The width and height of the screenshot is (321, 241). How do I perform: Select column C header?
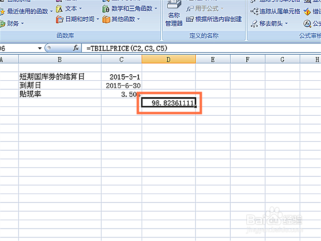click(122, 59)
